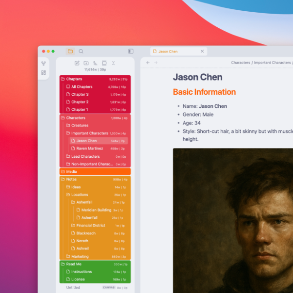Image resolution: width=293 pixels, height=293 pixels.
Task: Click the portrait image of Jason Chen
Action: tap(233, 221)
